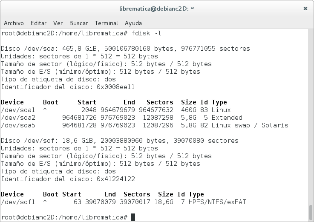
Task: Close the terminal window with X button
Action: tap(305, 8)
